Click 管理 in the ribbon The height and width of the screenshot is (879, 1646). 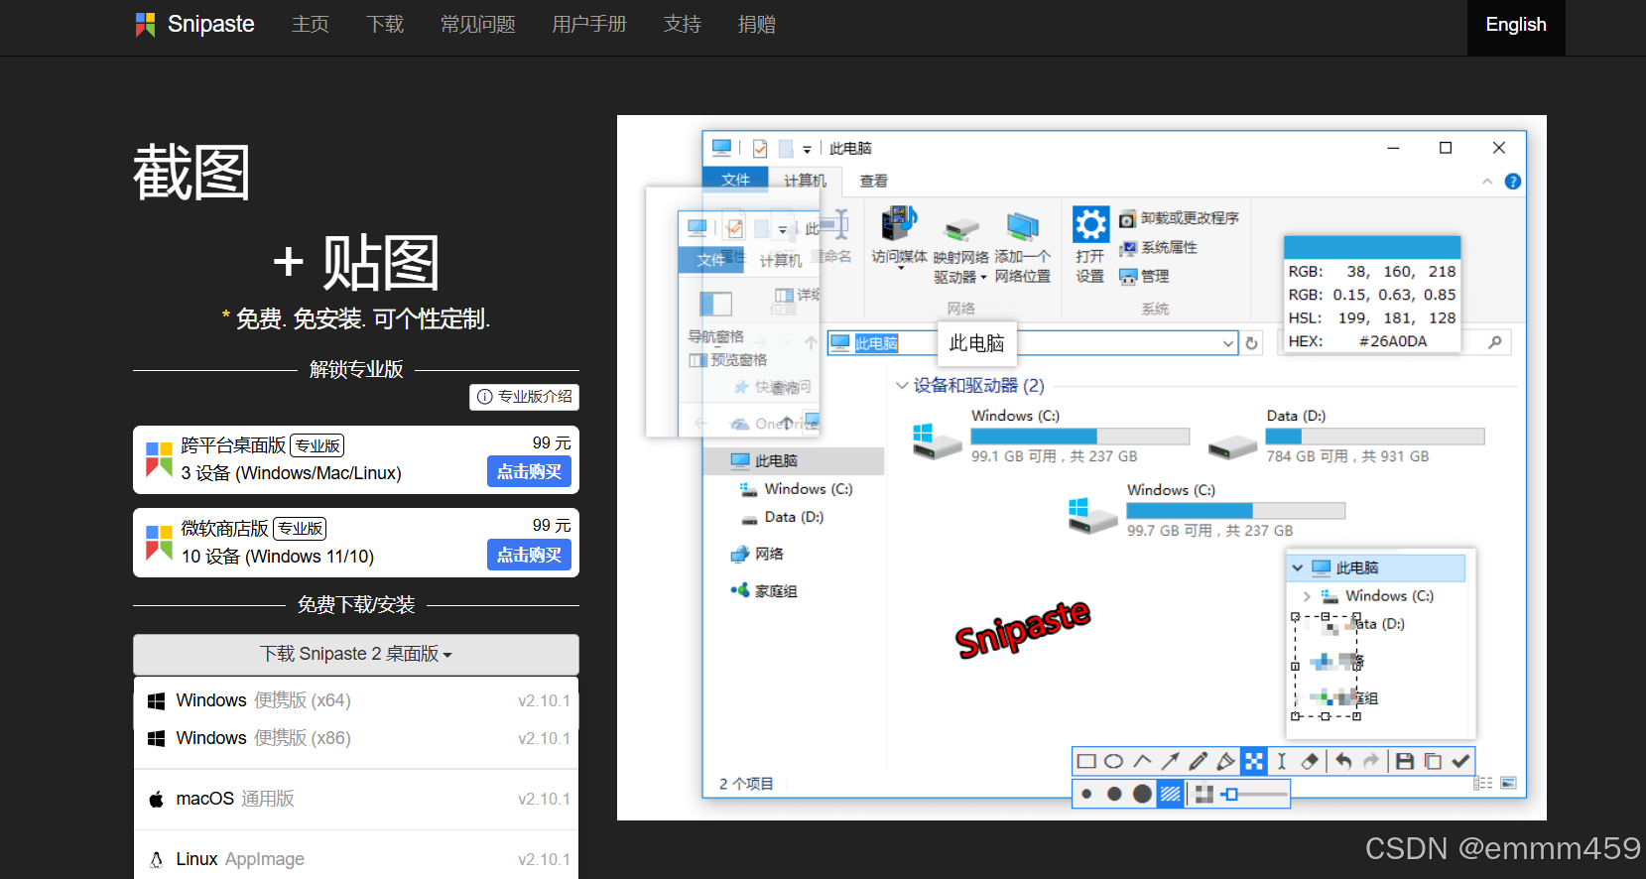(x=1144, y=276)
